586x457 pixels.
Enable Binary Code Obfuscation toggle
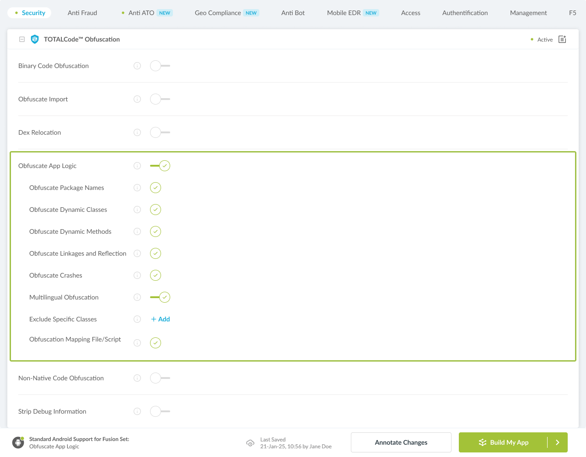click(x=160, y=66)
